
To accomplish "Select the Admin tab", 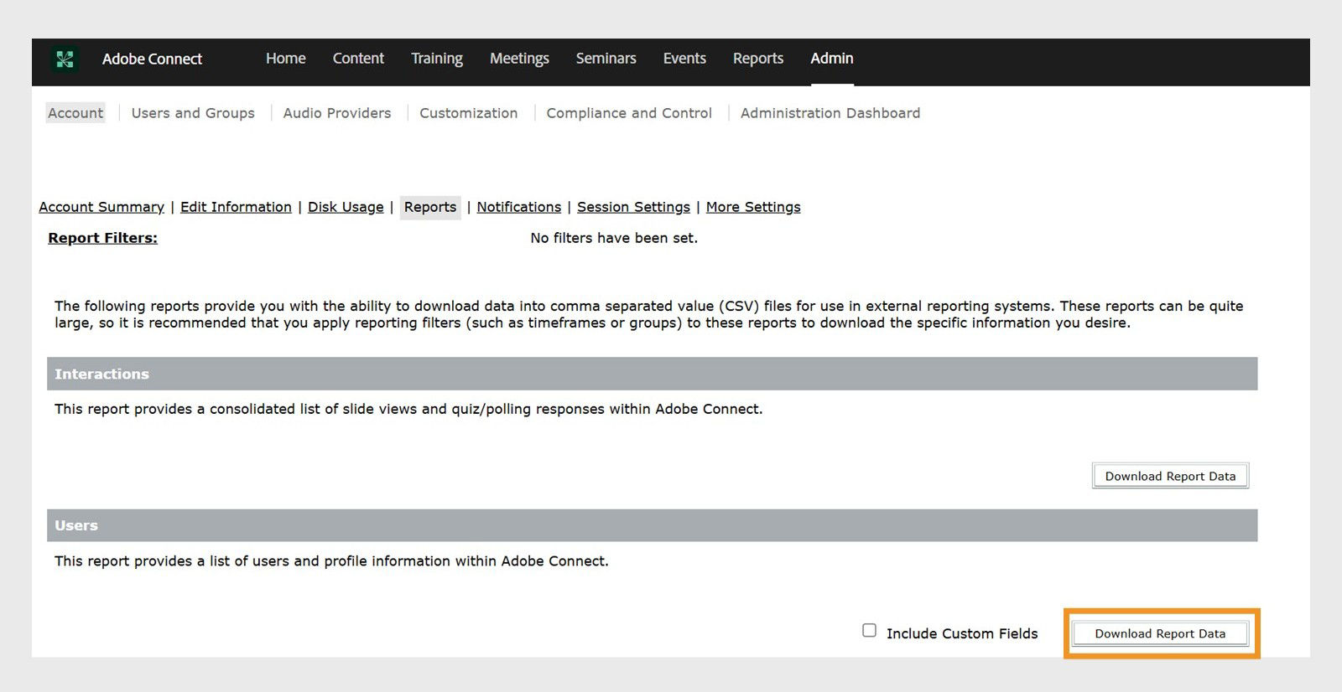I will pos(832,59).
